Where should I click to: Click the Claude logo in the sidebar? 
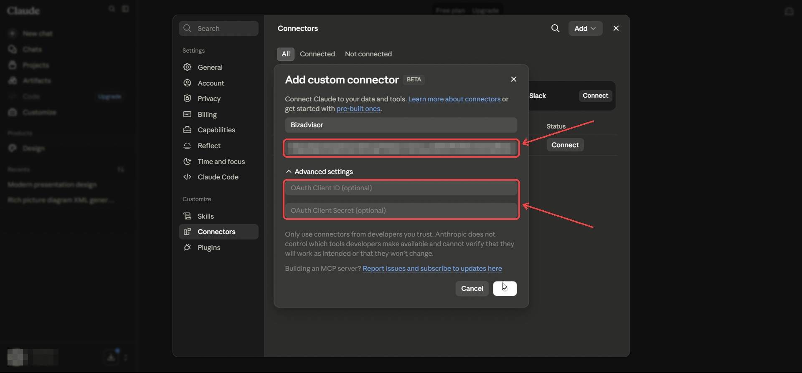[x=23, y=10]
